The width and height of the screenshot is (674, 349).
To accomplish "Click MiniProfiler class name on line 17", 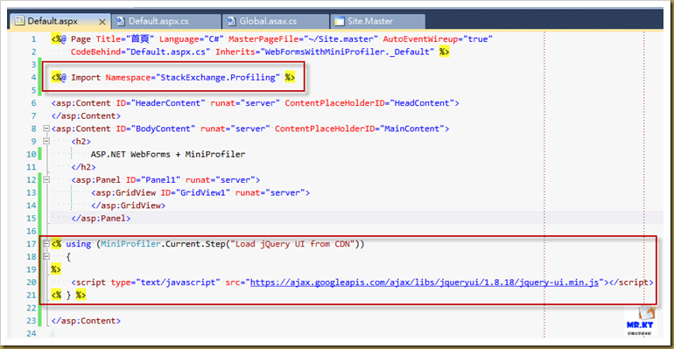I will [130, 244].
